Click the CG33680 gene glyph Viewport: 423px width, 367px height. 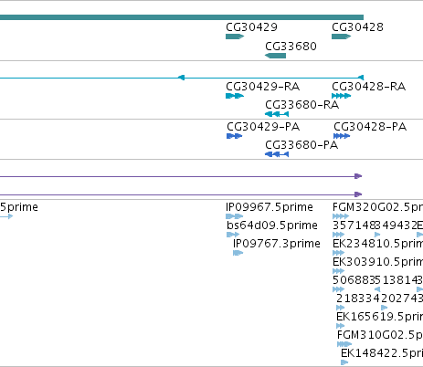click(275, 56)
